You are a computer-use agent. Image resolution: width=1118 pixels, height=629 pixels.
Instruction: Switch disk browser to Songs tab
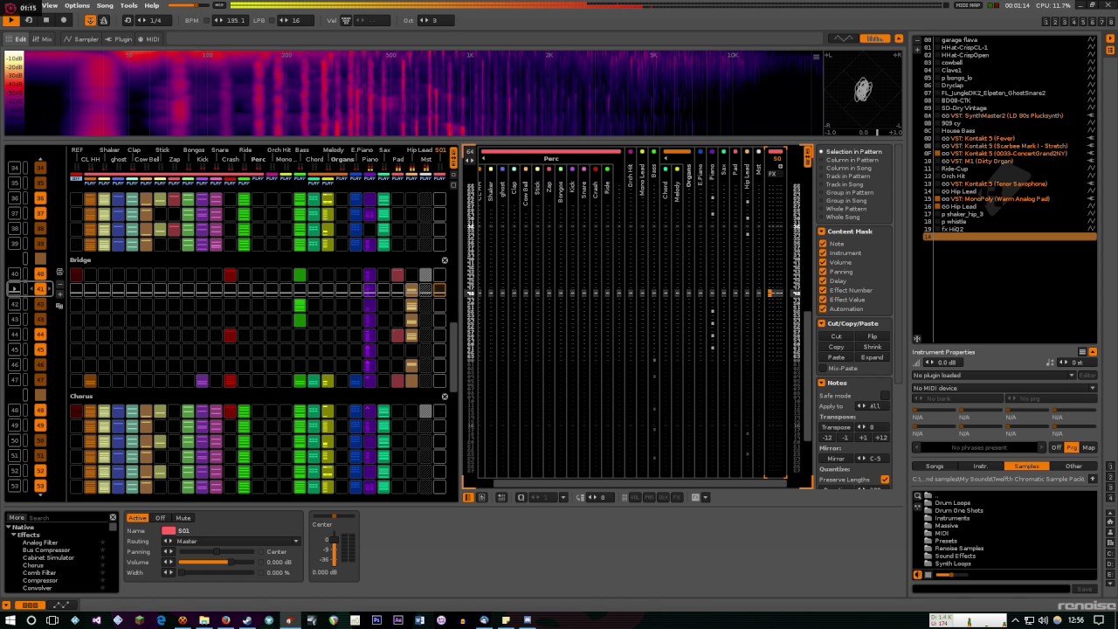point(935,467)
